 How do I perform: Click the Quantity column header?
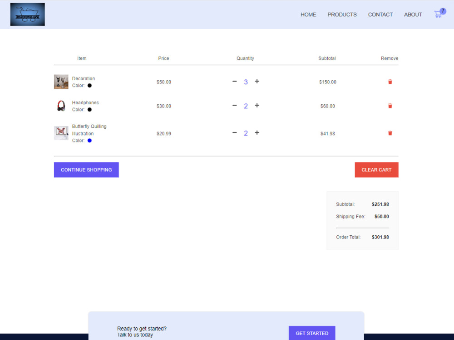pyautogui.click(x=245, y=58)
